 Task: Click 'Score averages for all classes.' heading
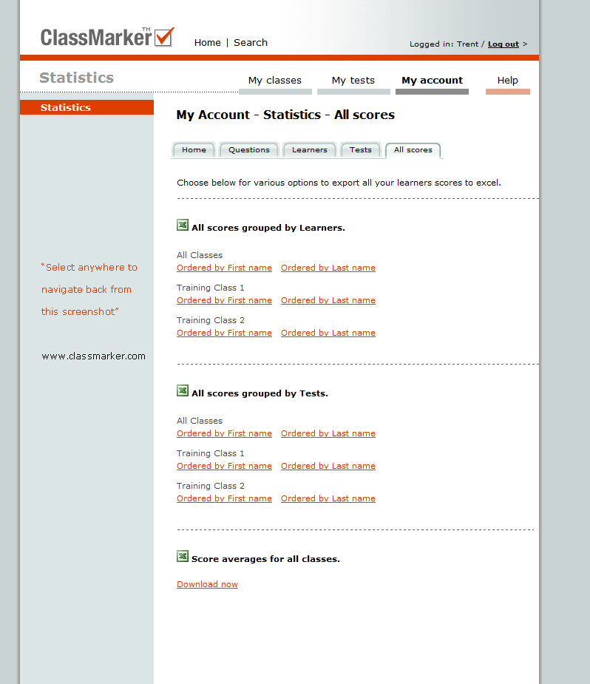click(265, 559)
